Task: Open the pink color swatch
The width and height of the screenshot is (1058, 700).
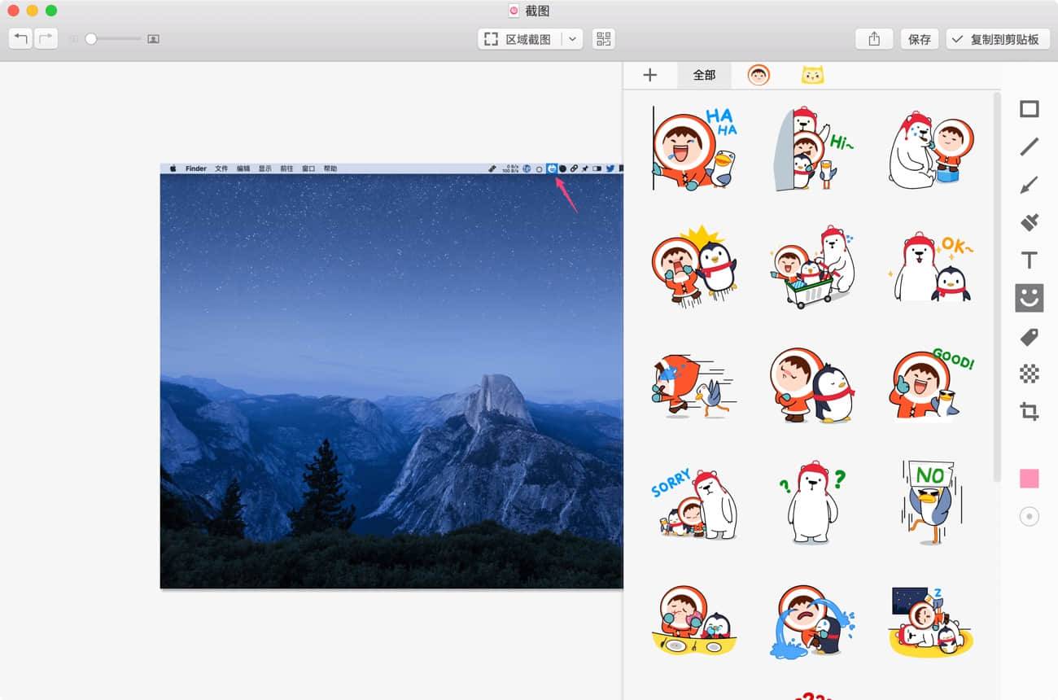Action: 1030,479
